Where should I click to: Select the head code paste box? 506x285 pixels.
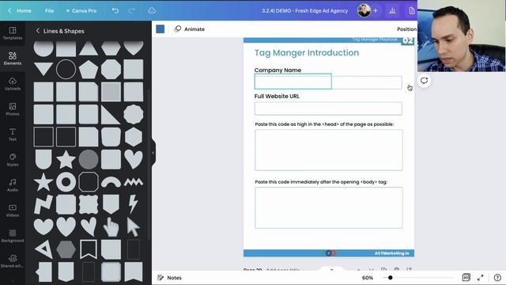pyautogui.click(x=329, y=150)
